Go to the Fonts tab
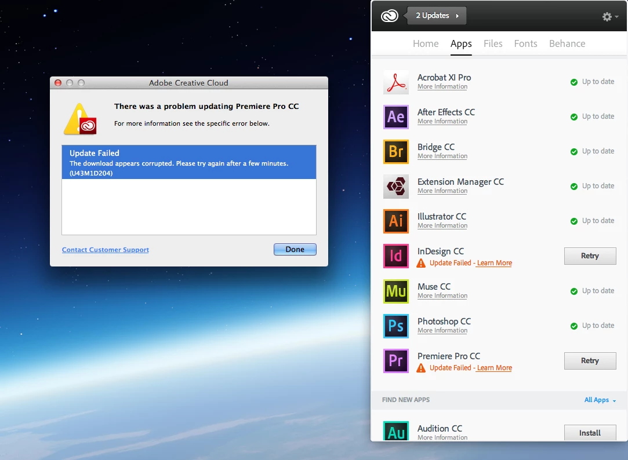628x460 pixels. 525,43
